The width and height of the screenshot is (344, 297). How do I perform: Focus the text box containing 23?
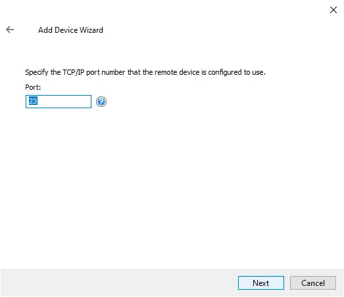59,102
